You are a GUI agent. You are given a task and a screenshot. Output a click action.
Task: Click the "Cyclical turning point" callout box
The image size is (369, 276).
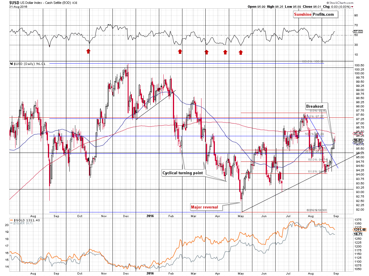pos(183,173)
